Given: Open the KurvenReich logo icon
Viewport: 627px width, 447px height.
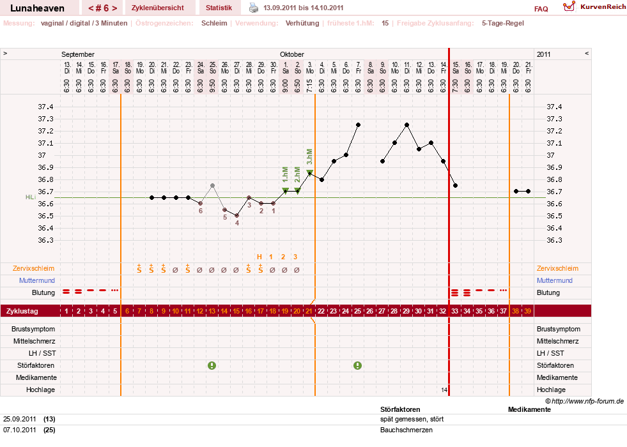Looking at the screenshot, I should coord(569,6).
